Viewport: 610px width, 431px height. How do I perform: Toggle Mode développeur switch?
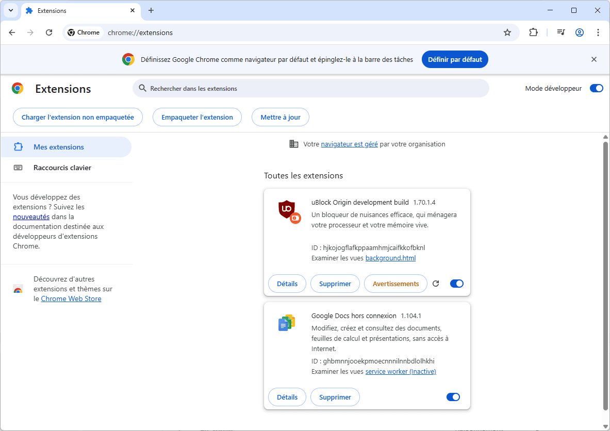(x=596, y=88)
